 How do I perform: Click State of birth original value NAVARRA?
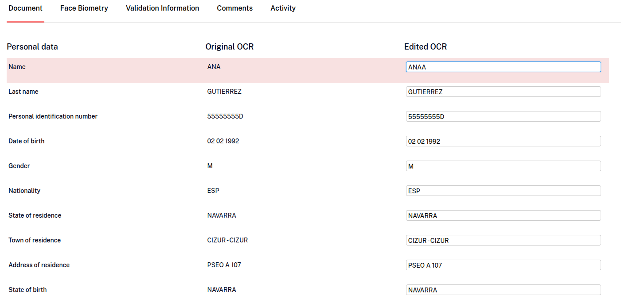coord(222,290)
